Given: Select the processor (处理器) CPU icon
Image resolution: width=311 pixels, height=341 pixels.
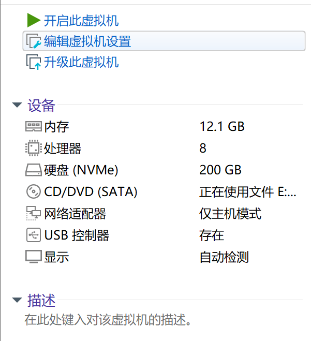Looking at the screenshot, I should pyautogui.click(x=34, y=148).
